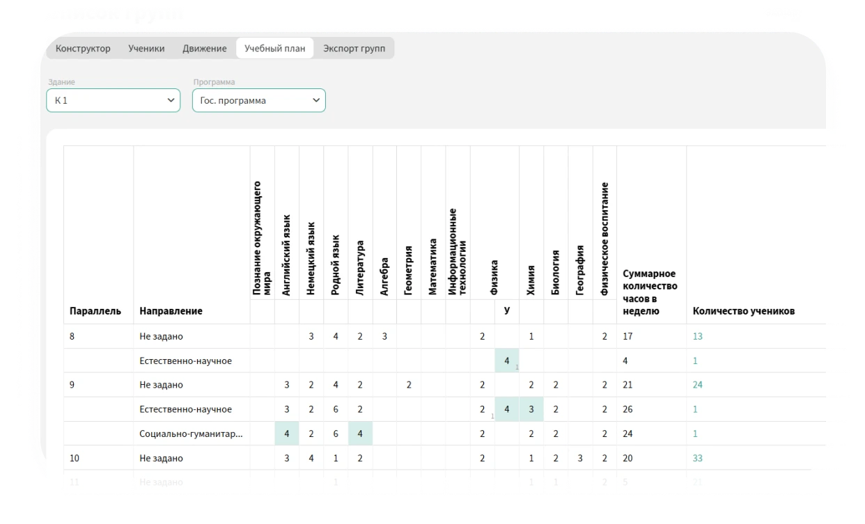Click the Параллель column header
Viewport: 865px width, 524px height.
click(95, 311)
